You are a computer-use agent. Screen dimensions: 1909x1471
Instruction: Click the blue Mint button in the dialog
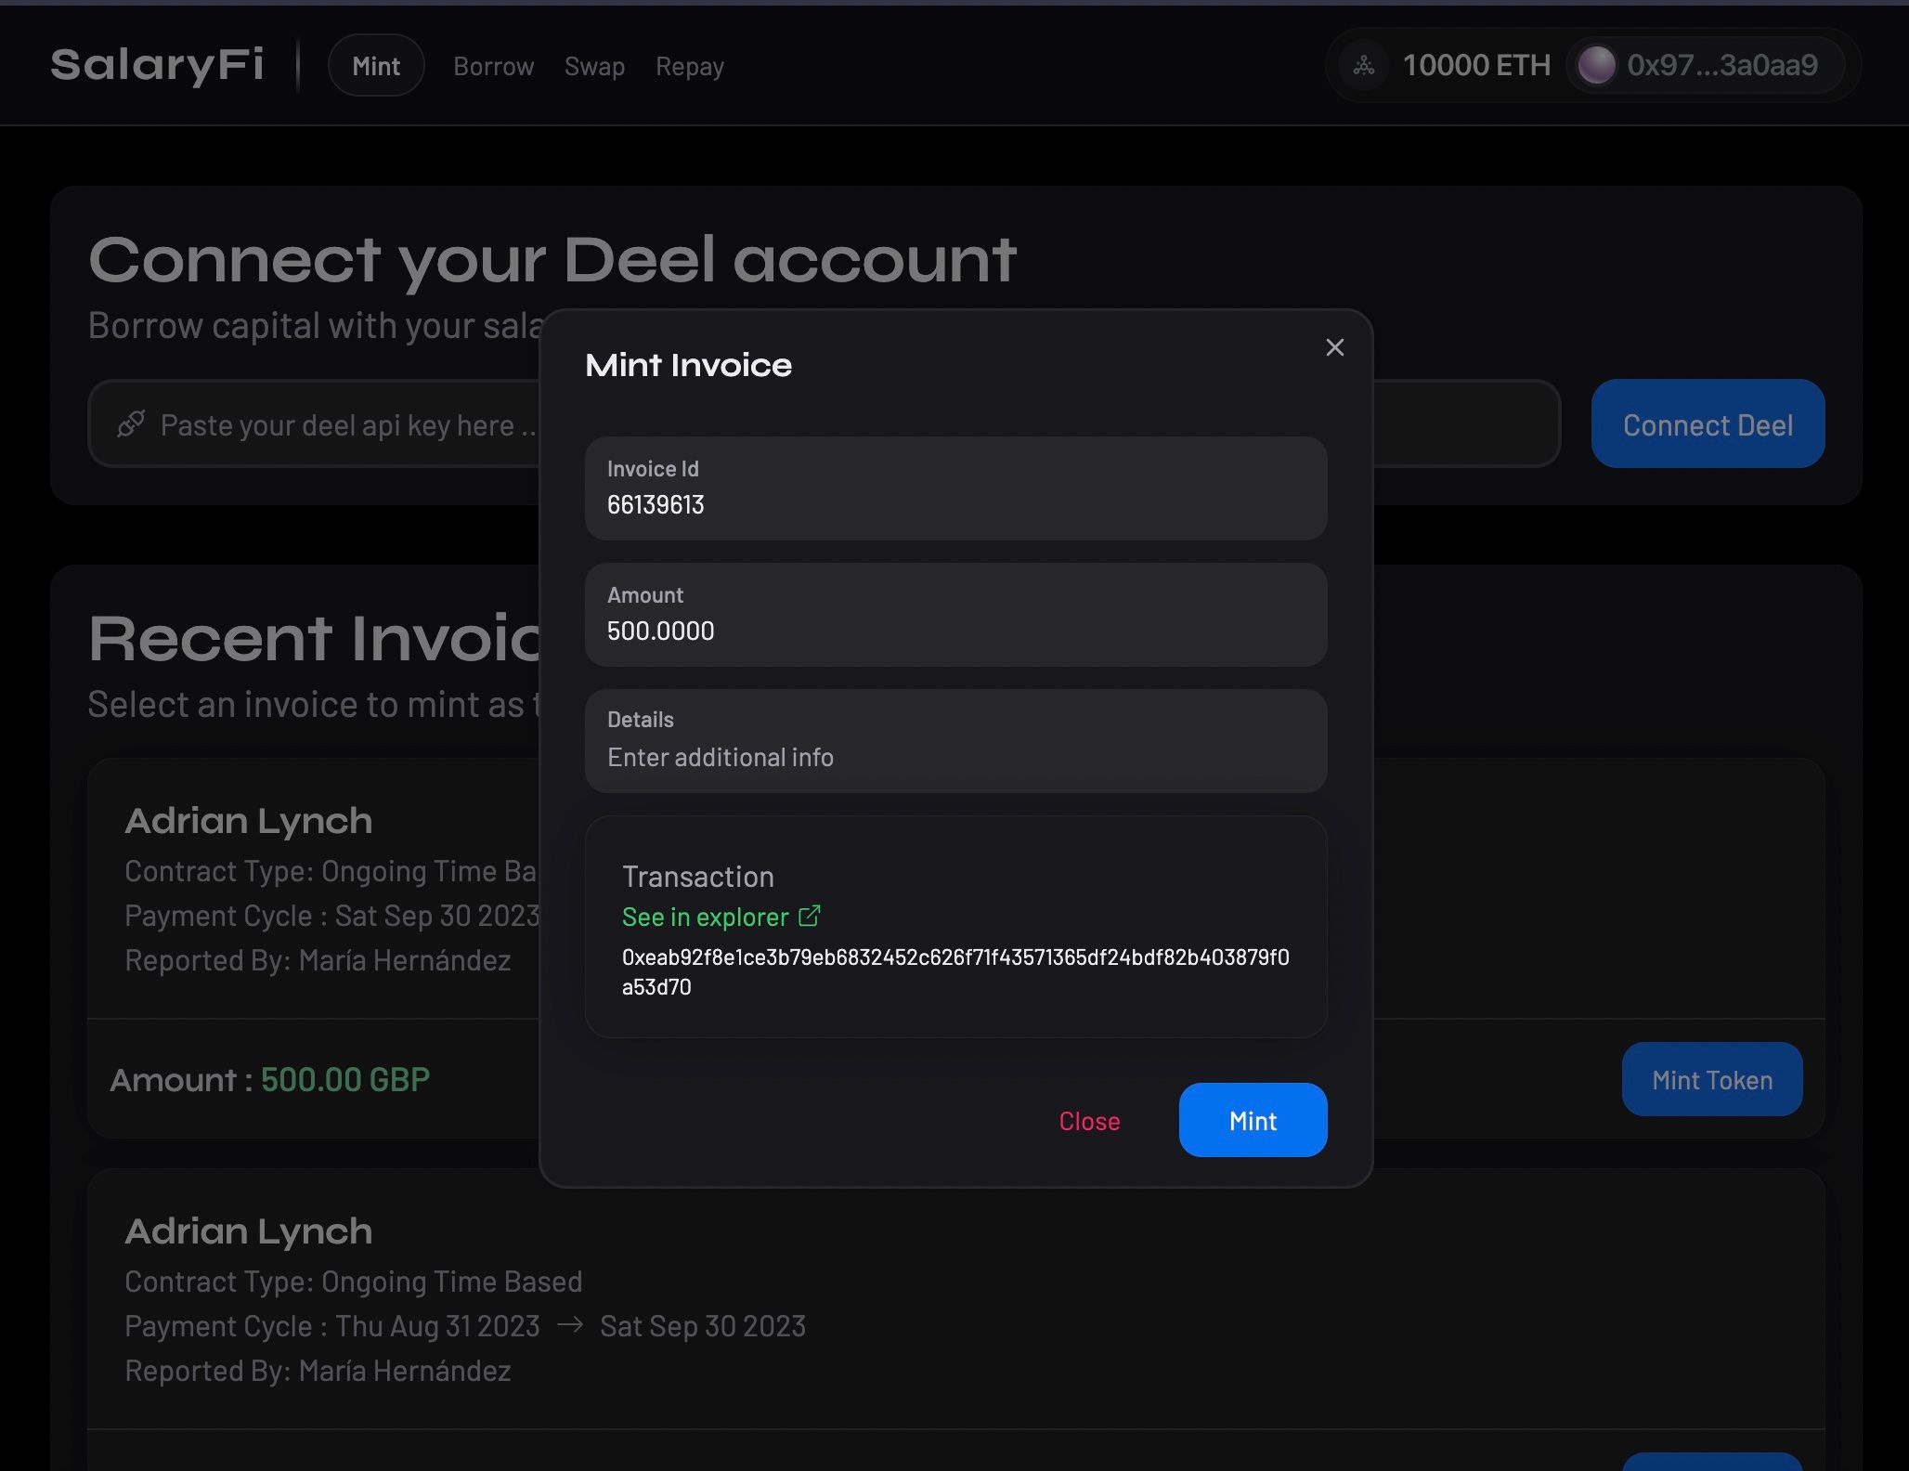coord(1253,1120)
